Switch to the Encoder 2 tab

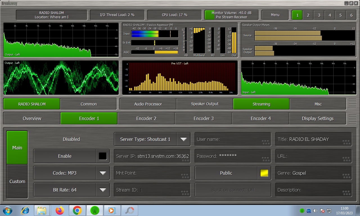coord(146,118)
